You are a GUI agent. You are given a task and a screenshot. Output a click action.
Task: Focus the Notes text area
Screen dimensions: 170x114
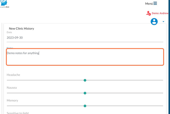[x=85, y=57]
